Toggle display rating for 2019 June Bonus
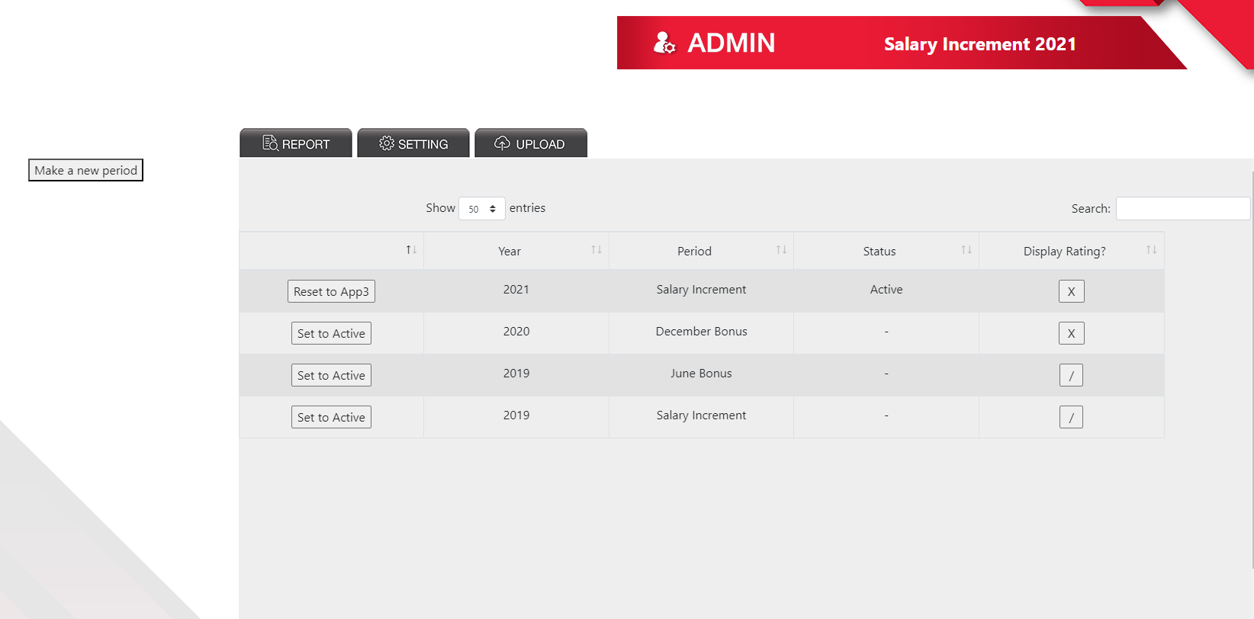Viewport: 1254px width, 619px height. tap(1071, 375)
